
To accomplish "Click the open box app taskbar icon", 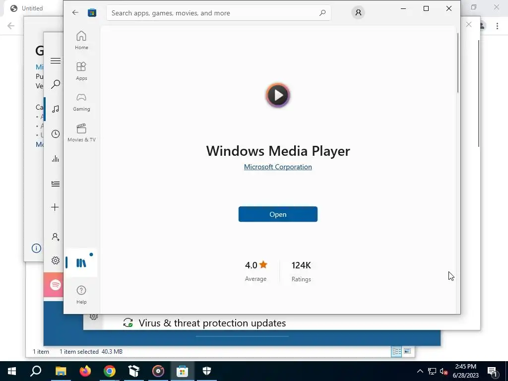I will point(134,371).
